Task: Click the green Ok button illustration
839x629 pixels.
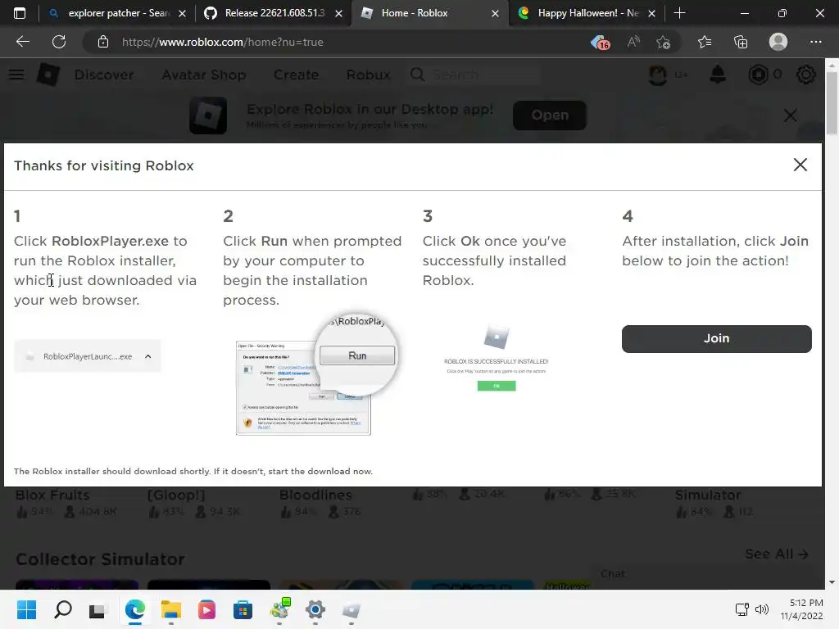Action: (x=497, y=386)
